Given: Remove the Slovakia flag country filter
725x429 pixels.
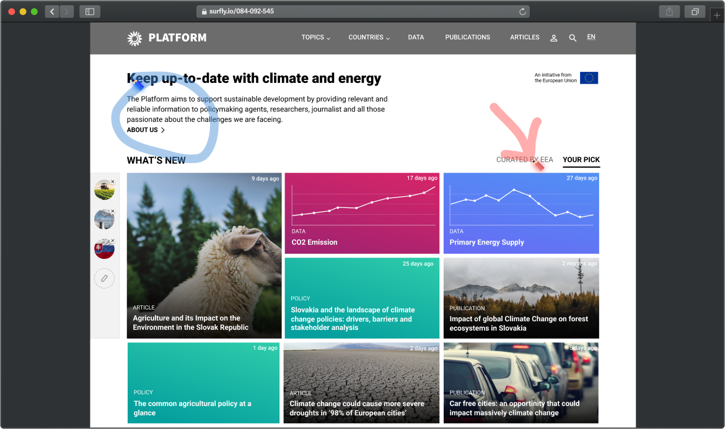Looking at the screenshot, I should 112,242.
